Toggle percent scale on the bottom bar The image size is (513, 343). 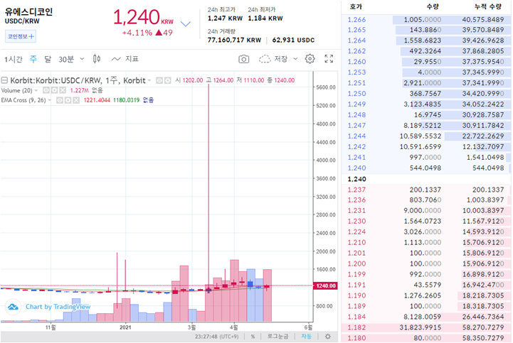253,336
